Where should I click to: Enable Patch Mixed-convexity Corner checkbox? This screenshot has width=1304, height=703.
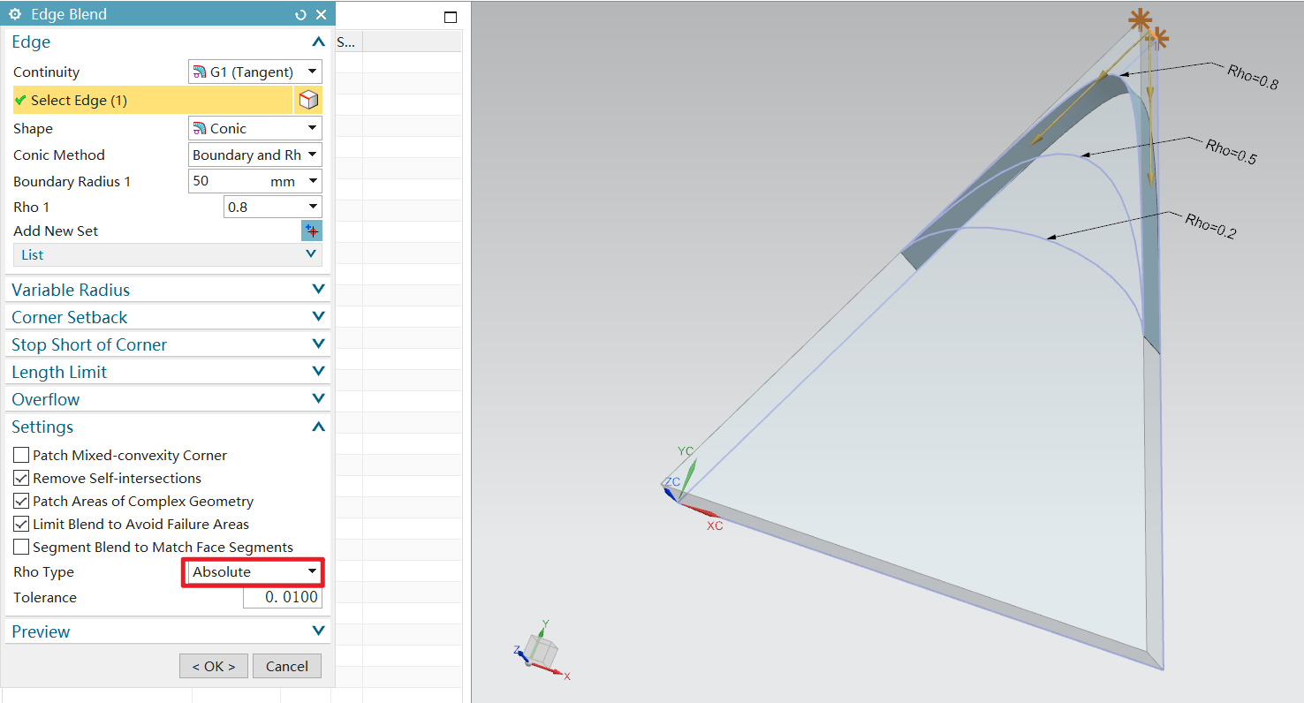point(21,456)
